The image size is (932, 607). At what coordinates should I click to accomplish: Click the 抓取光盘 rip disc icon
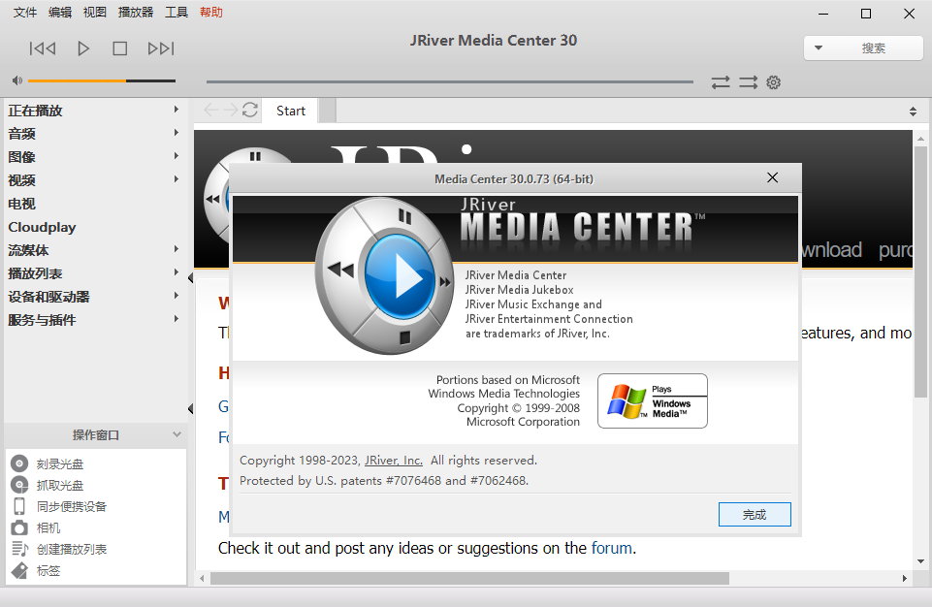coord(19,485)
